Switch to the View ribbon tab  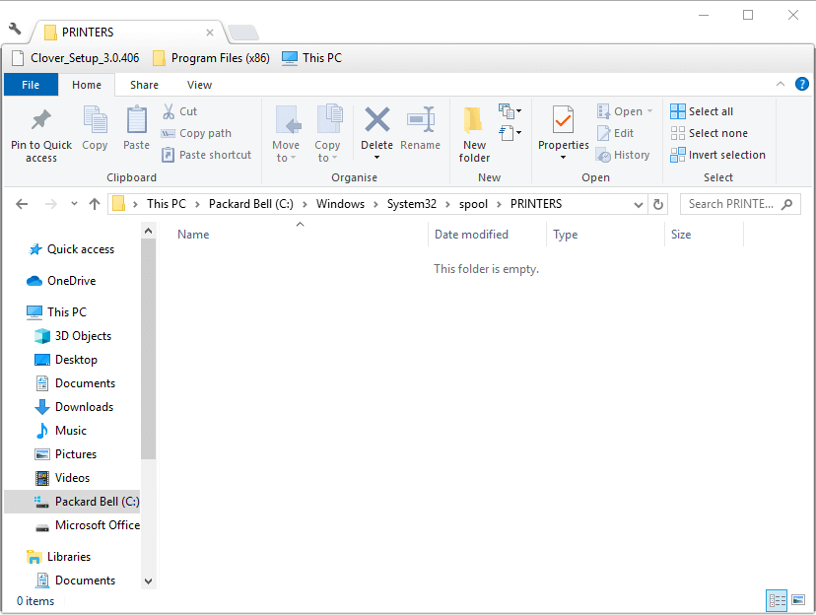click(199, 85)
